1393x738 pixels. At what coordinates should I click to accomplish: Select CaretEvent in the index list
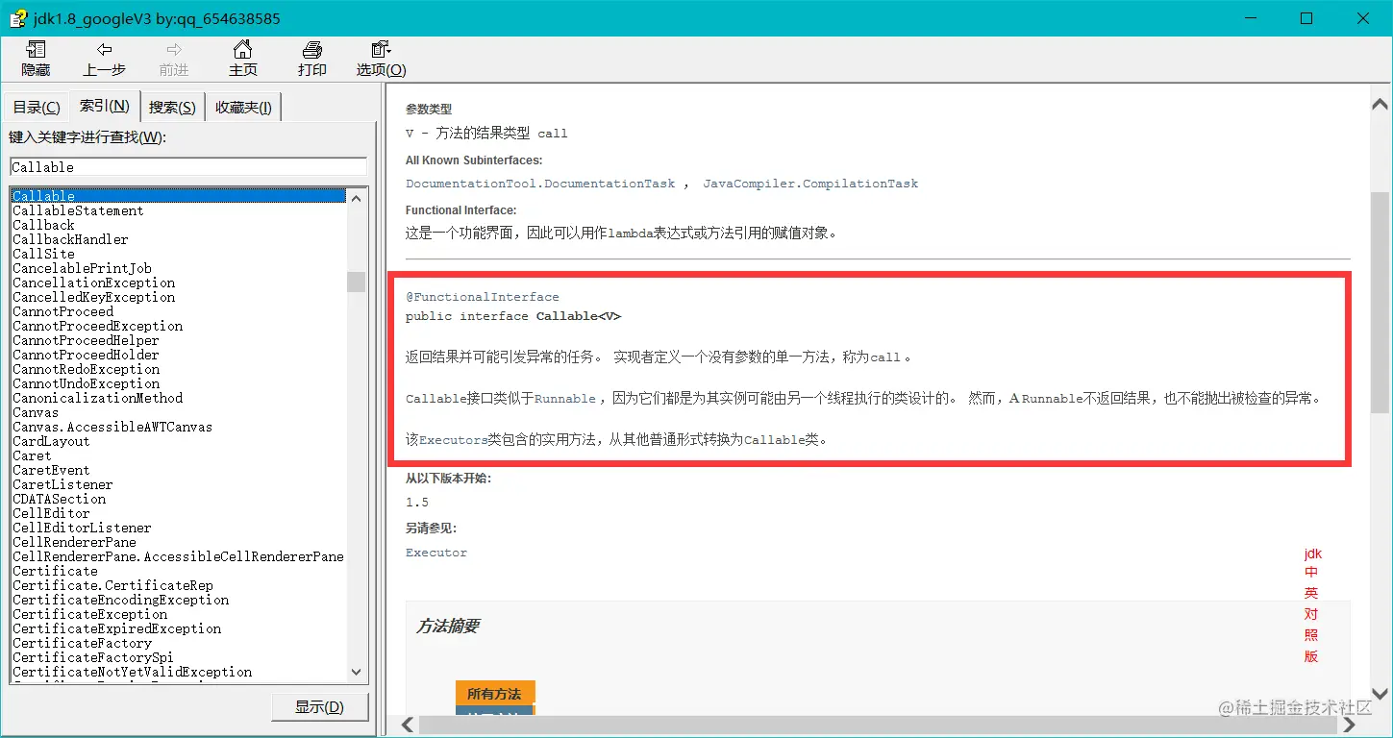tap(51, 470)
